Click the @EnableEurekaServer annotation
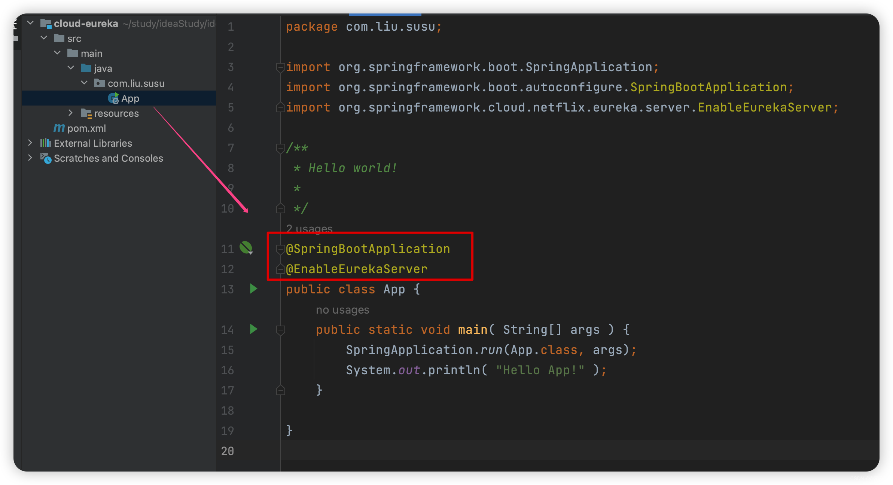 [357, 269]
